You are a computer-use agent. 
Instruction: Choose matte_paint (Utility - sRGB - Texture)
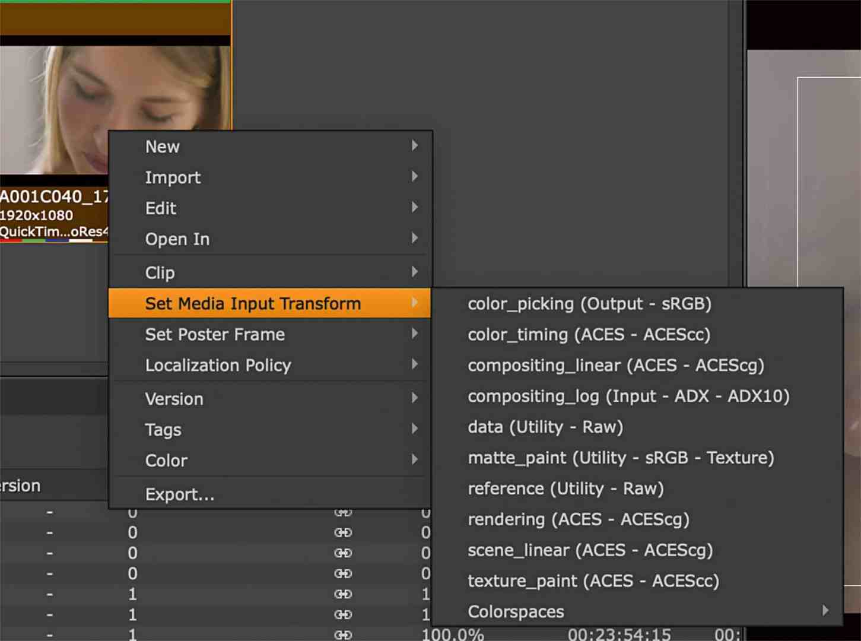pos(621,458)
